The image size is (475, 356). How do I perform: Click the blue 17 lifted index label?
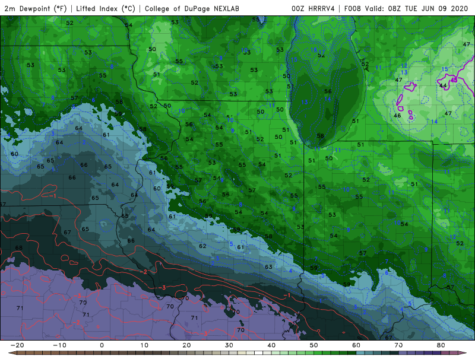pos(322,52)
